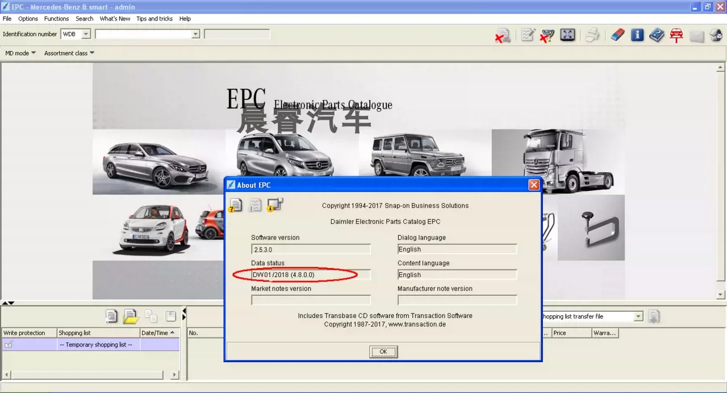Click main view scrollbar down arrow
This screenshot has height=393, width=727.
point(721,294)
